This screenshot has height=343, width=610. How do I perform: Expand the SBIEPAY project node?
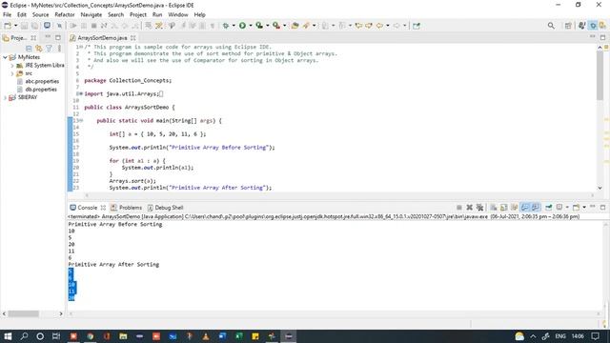point(6,97)
